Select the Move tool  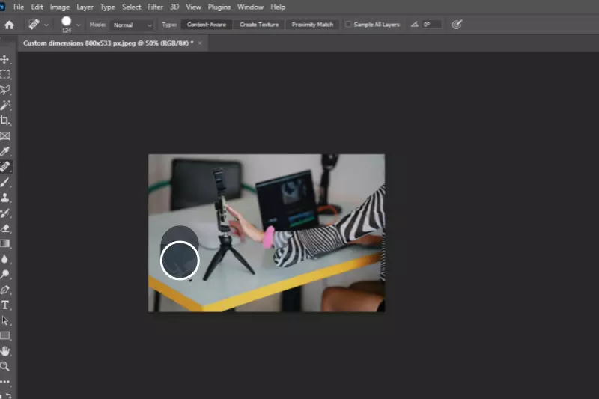click(x=5, y=60)
